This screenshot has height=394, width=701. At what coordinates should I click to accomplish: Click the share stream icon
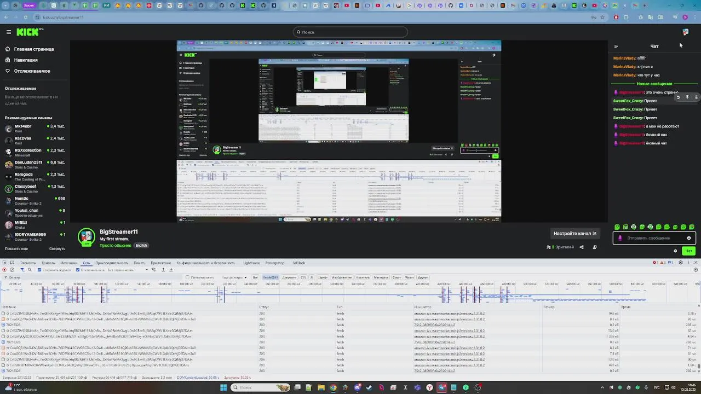[x=582, y=247]
